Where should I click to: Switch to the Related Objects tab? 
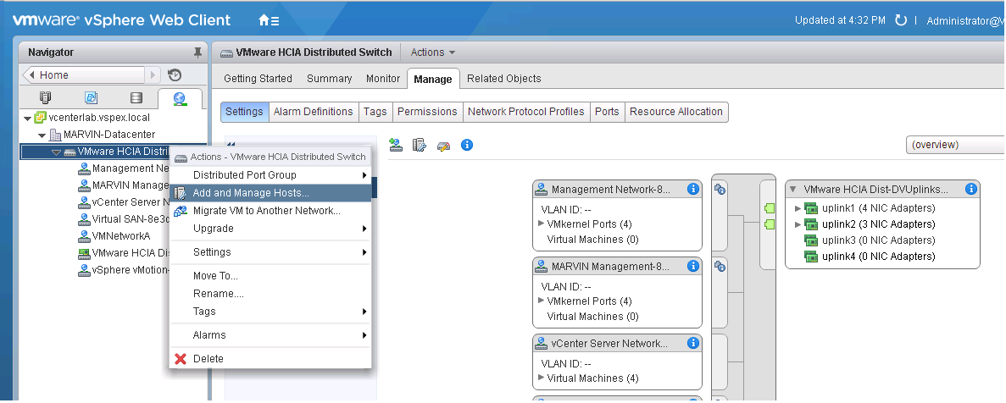click(503, 79)
